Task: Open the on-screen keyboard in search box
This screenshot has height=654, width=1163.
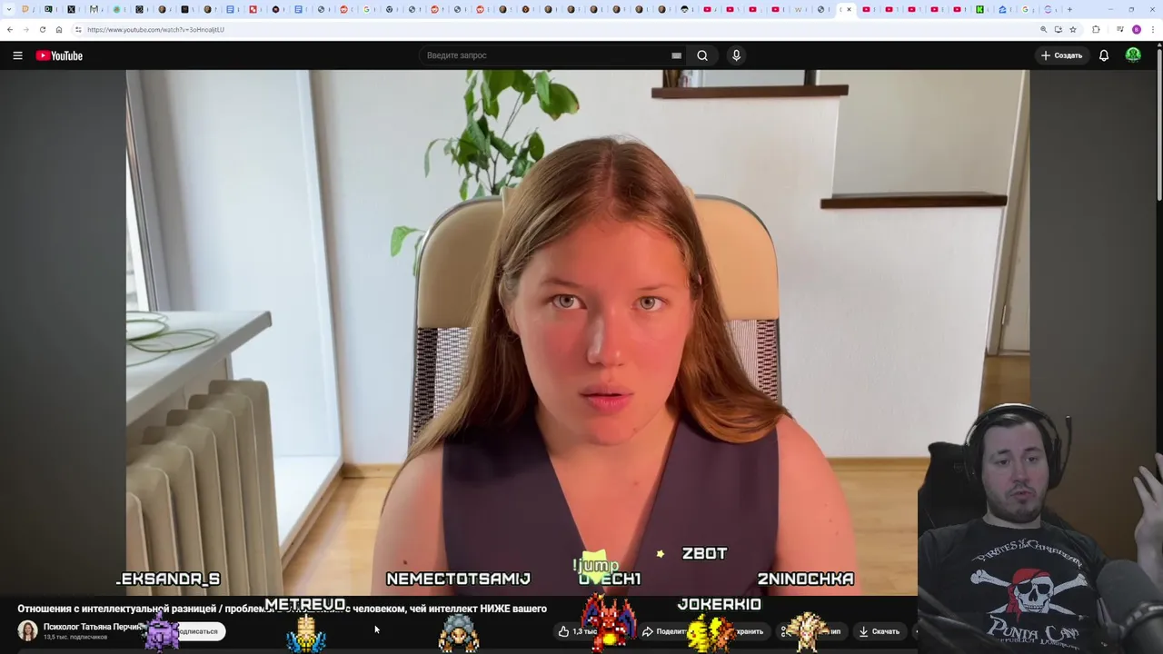Action: click(676, 55)
